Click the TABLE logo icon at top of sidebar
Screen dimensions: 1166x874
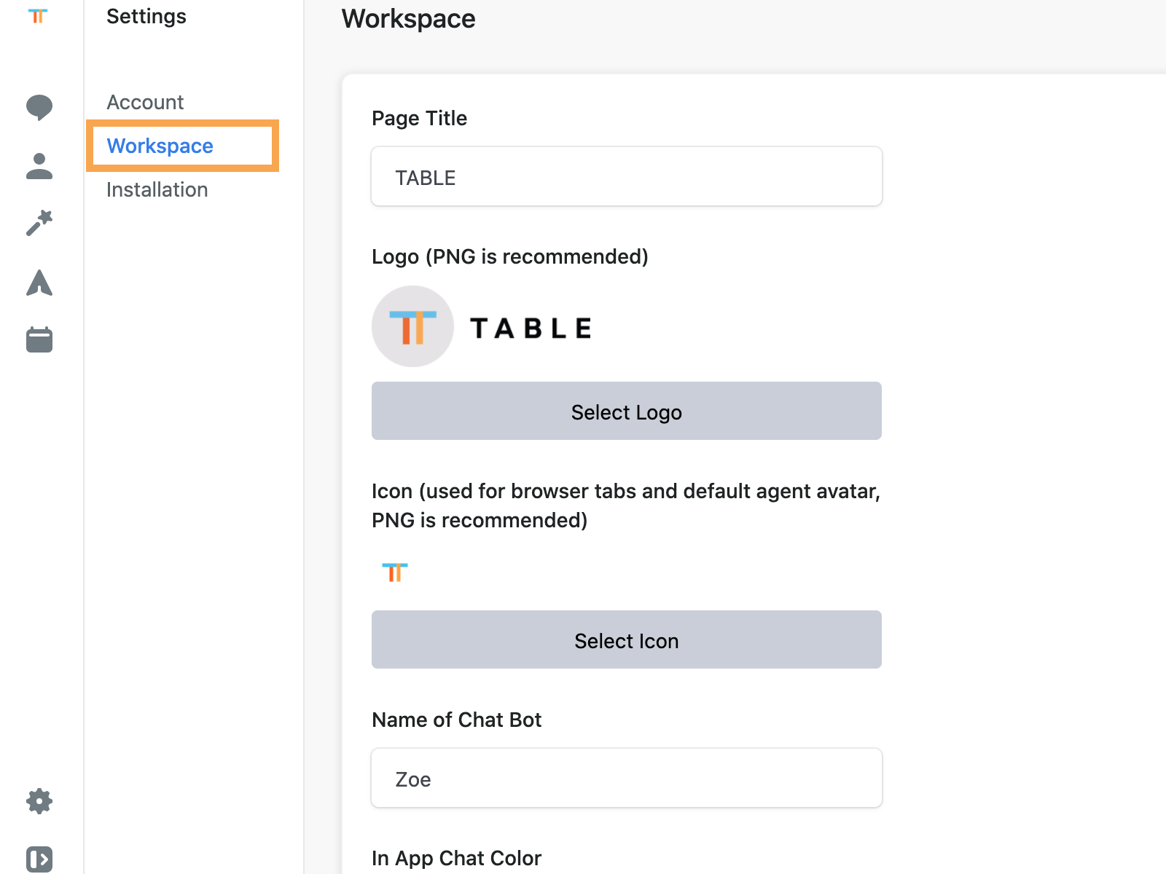coord(38,15)
